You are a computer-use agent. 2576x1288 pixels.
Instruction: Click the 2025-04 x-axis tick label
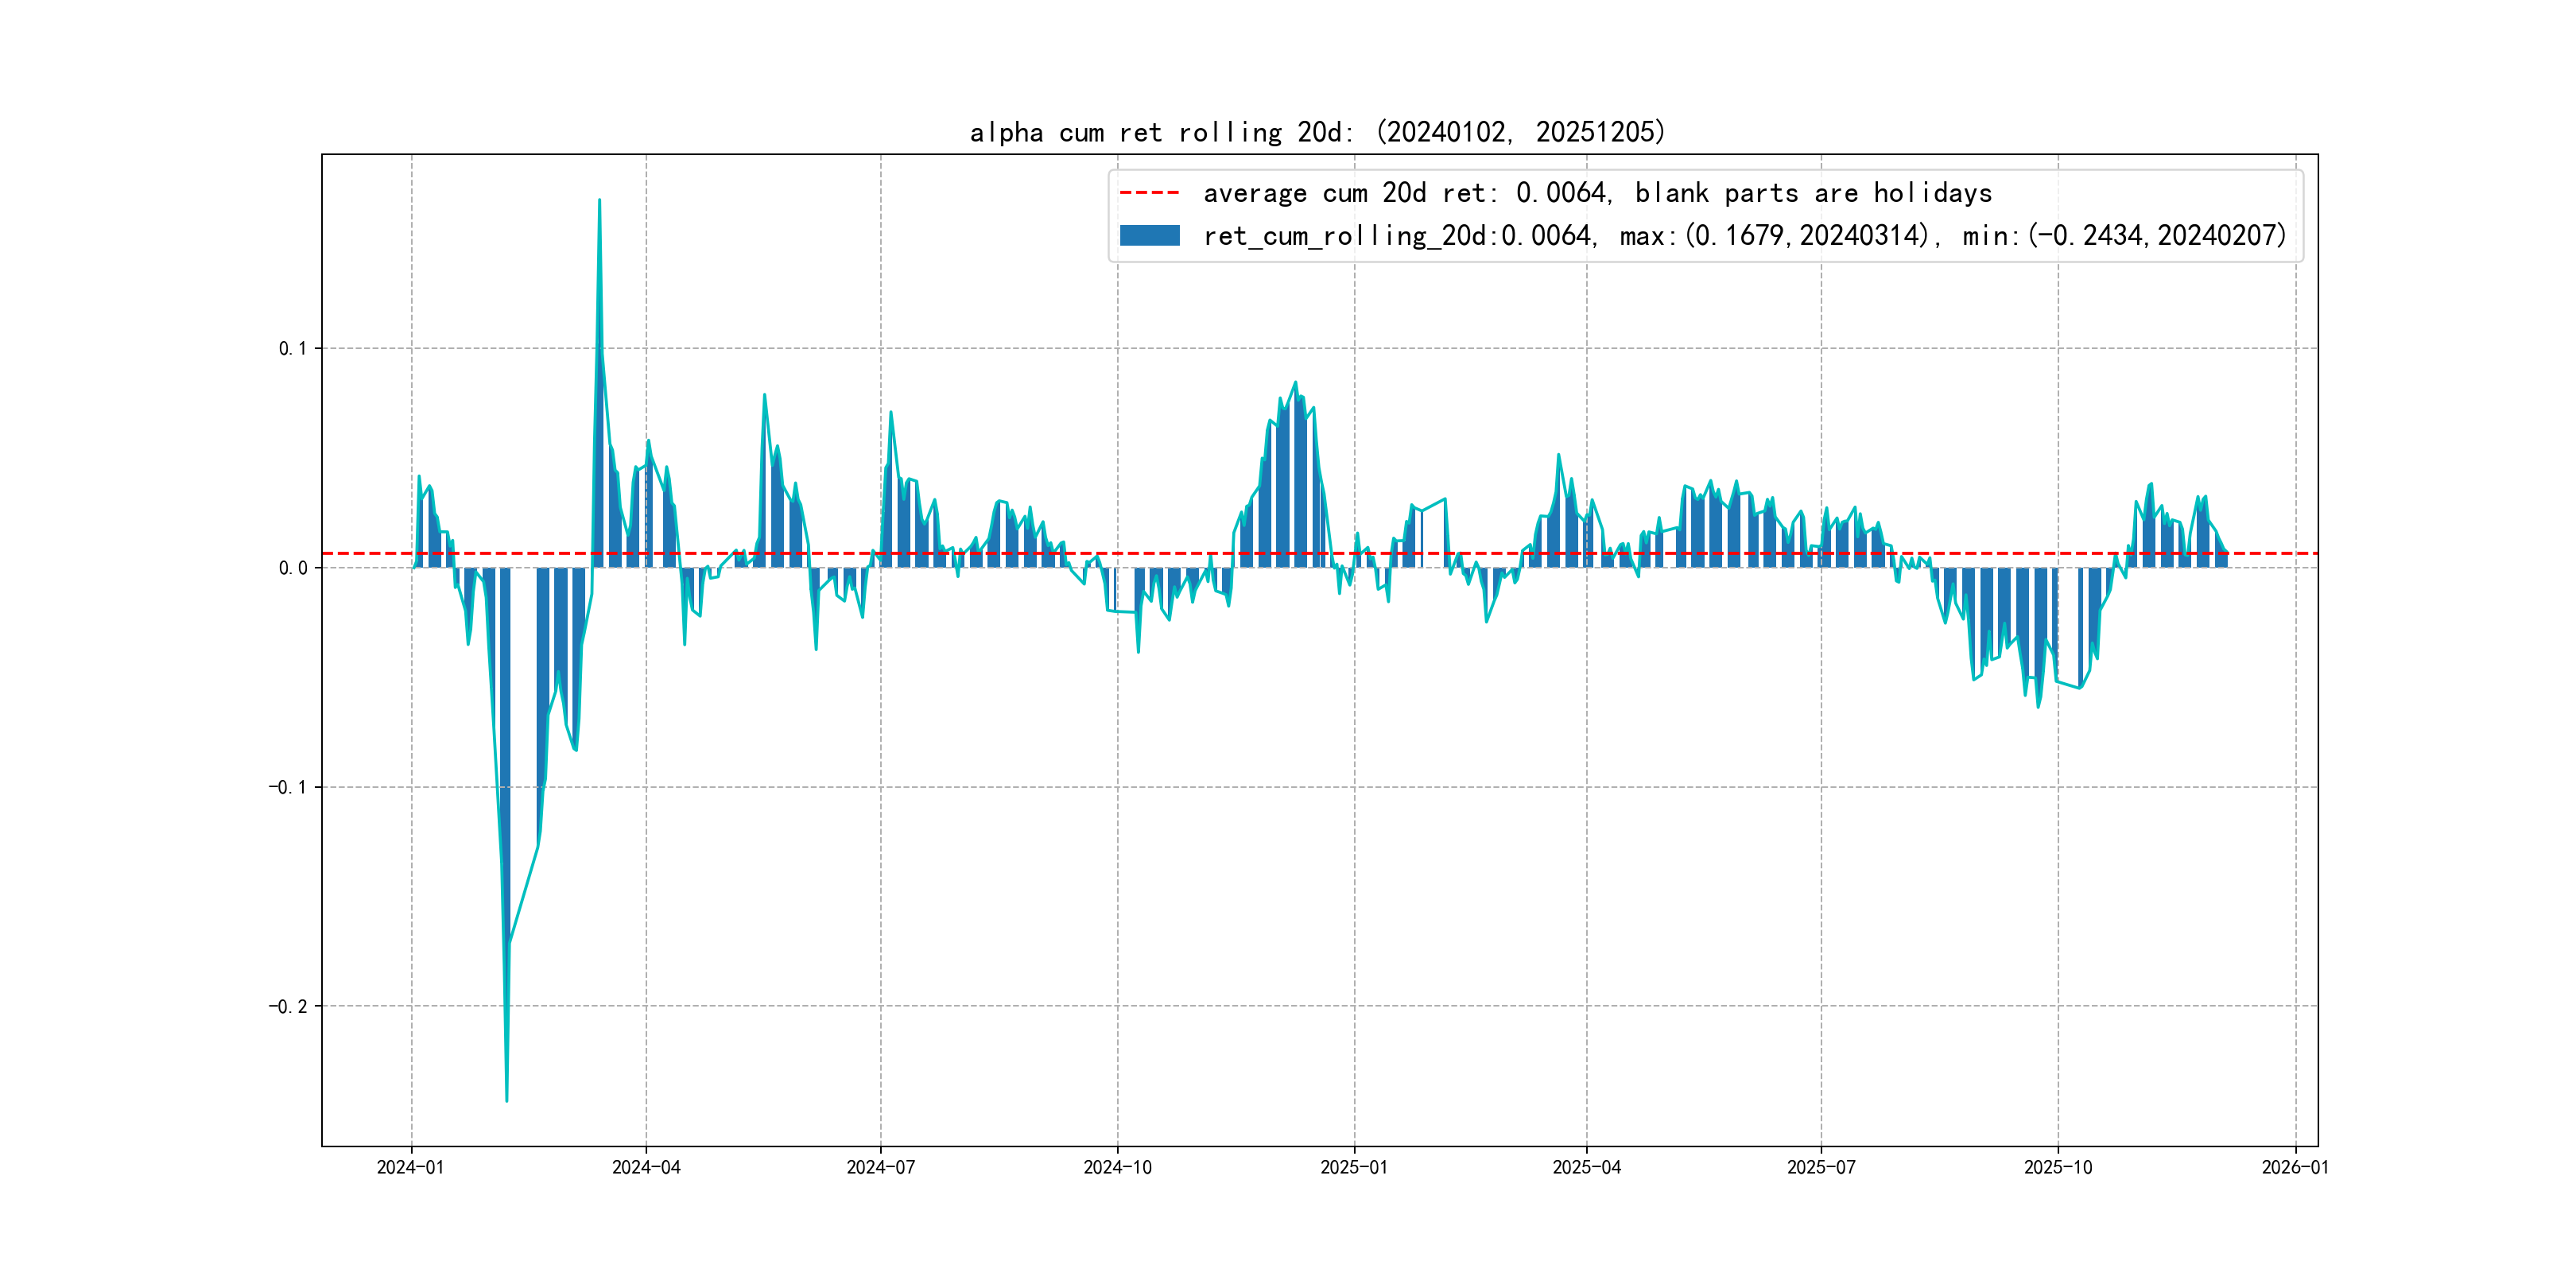point(1586,1167)
